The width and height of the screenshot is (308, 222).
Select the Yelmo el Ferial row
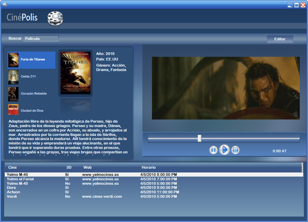click(x=154, y=179)
